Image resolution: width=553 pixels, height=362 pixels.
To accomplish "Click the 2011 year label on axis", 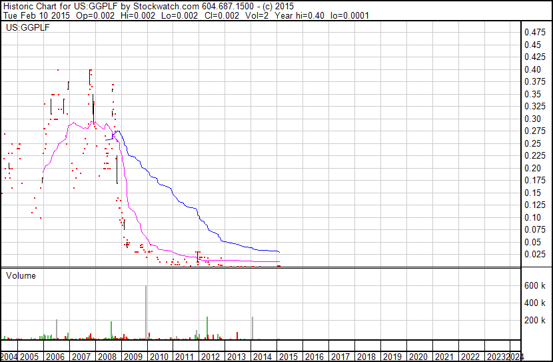I will click(x=185, y=357).
